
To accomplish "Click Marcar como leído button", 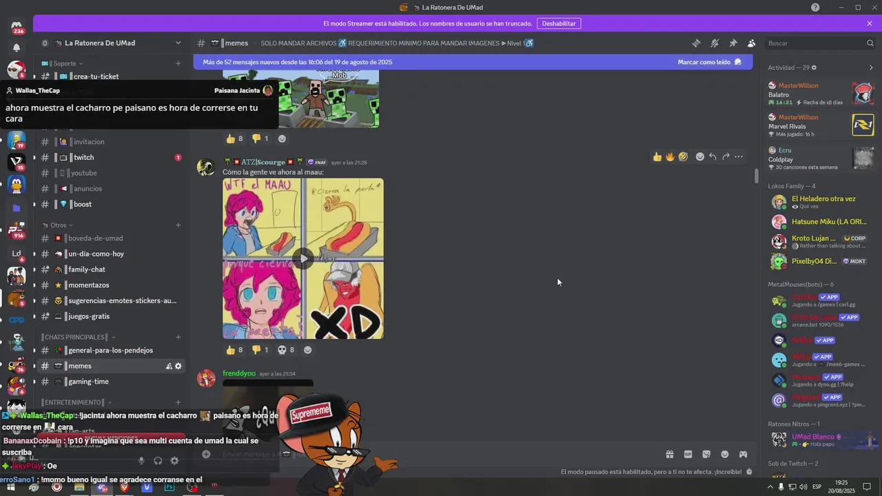I will click(709, 62).
